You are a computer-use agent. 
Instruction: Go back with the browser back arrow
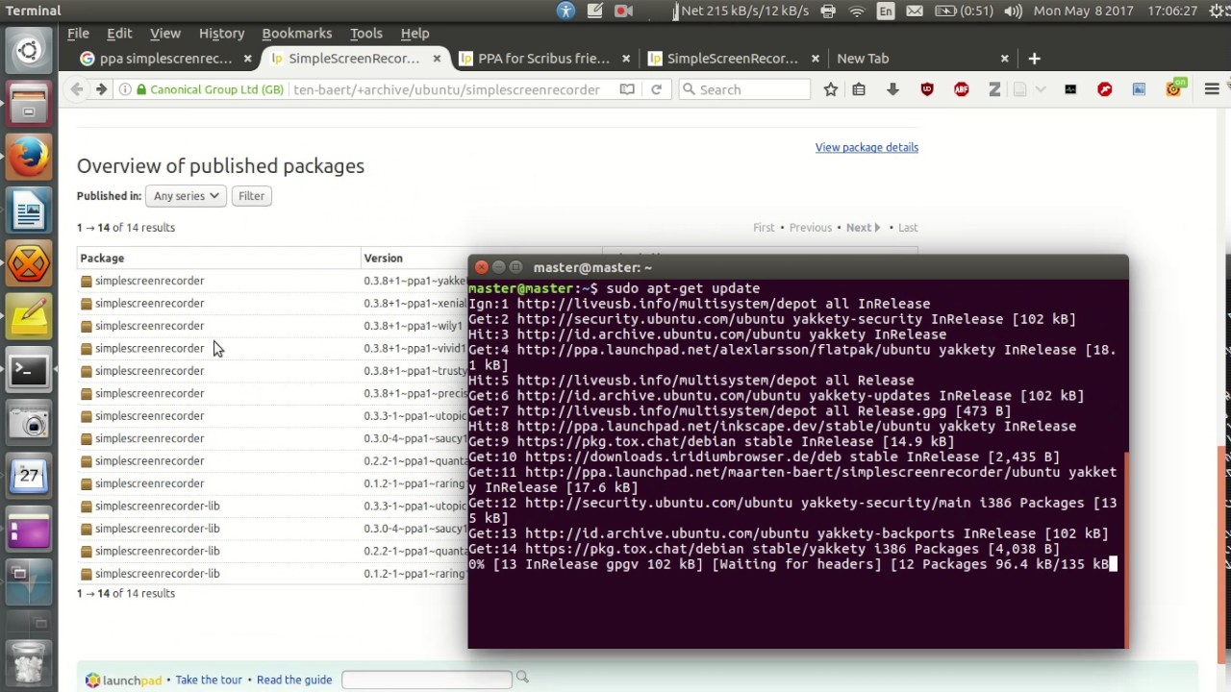[x=77, y=89]
